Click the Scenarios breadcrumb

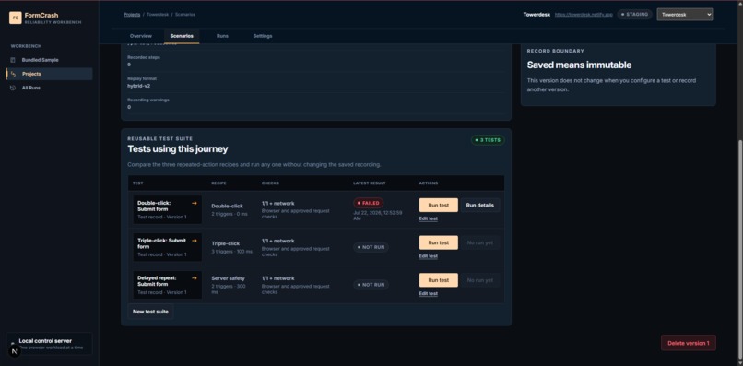point(184,15)
